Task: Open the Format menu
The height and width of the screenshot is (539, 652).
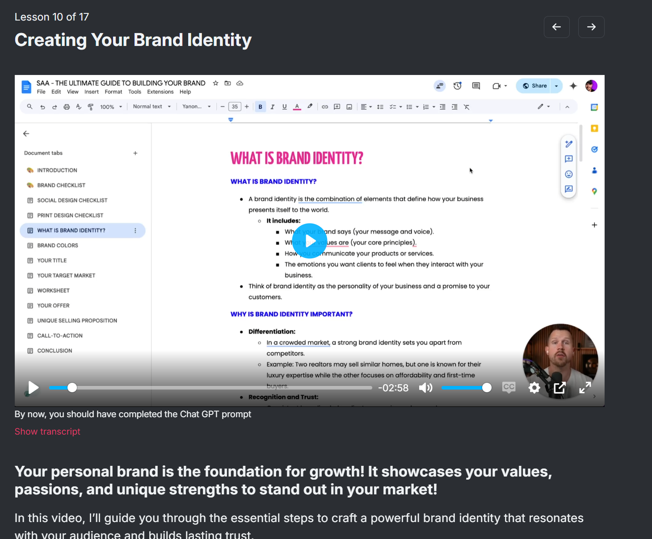Action: (114, 92)
